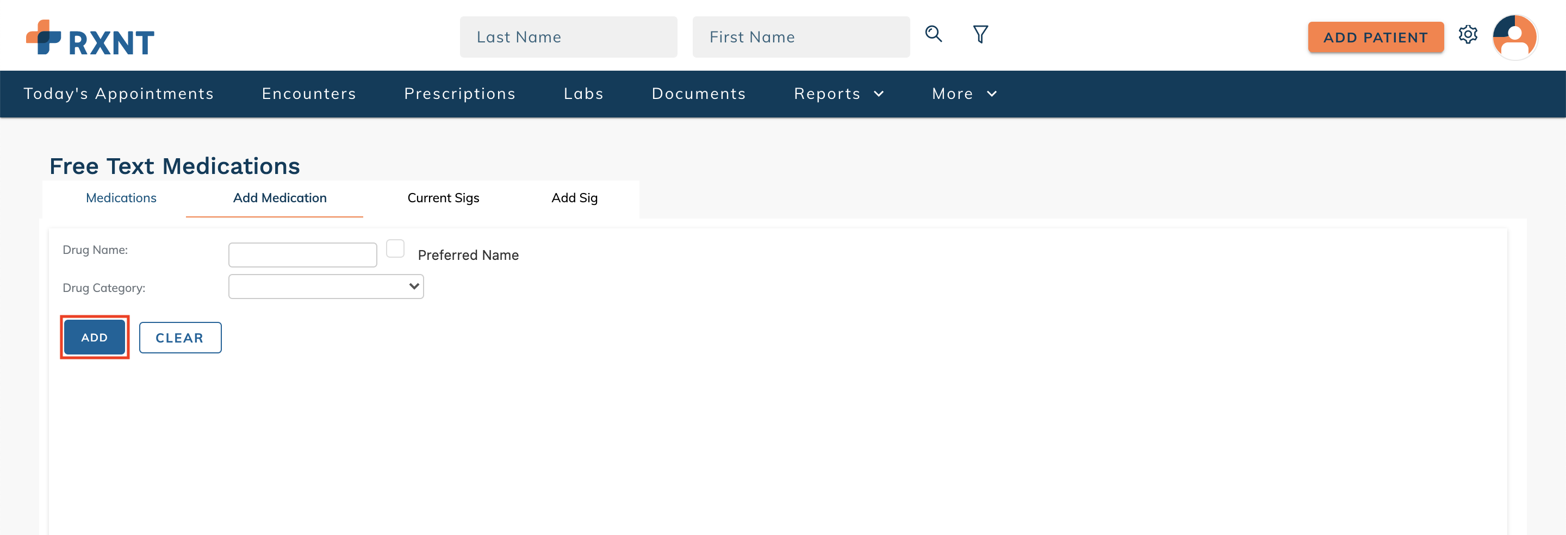Image resolution: width=1566 pixels, height=535 pixels.
Task: Open the Encounters page
Action: tap(309, 94)
